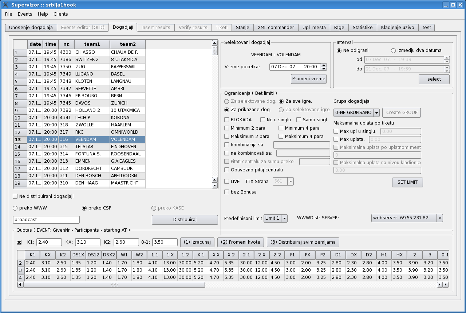The width and height of the screenshot is (466, 313).
Task: Click the SET LIMIT button
Action: [407, 182]
